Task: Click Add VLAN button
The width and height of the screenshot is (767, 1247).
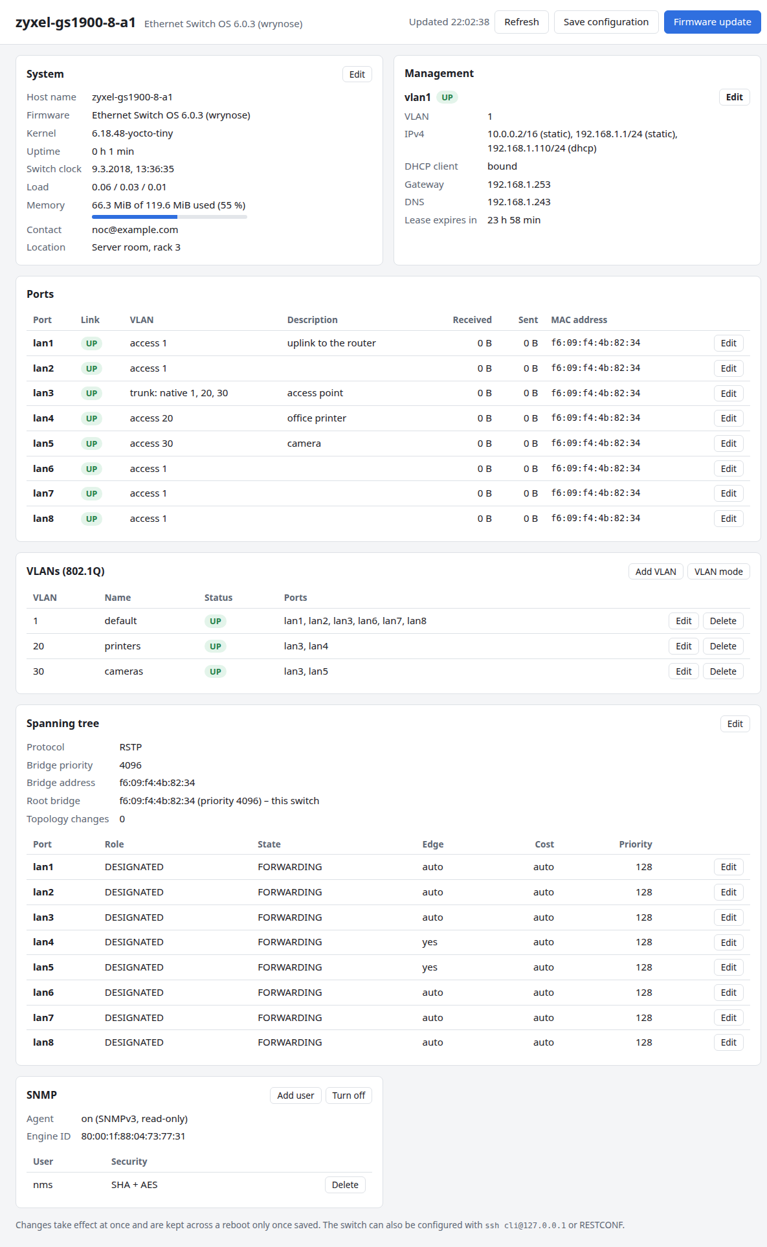Action: (x=656, y=572)
